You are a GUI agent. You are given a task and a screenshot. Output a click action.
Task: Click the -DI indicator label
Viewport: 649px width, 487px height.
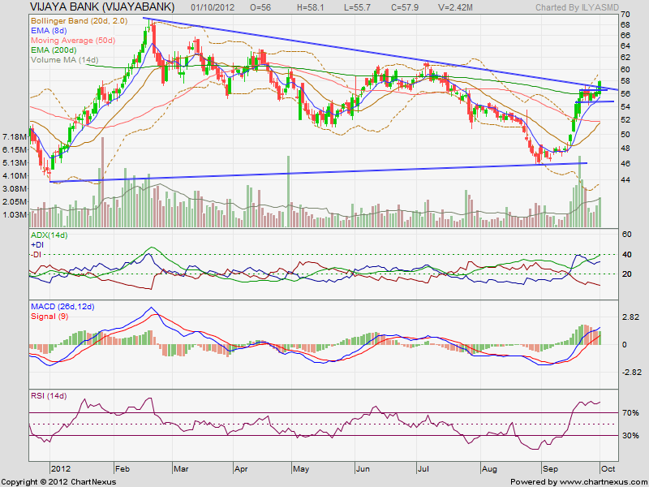pos(37,255)
